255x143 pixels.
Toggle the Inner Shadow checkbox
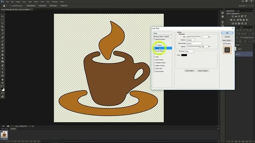154,51
